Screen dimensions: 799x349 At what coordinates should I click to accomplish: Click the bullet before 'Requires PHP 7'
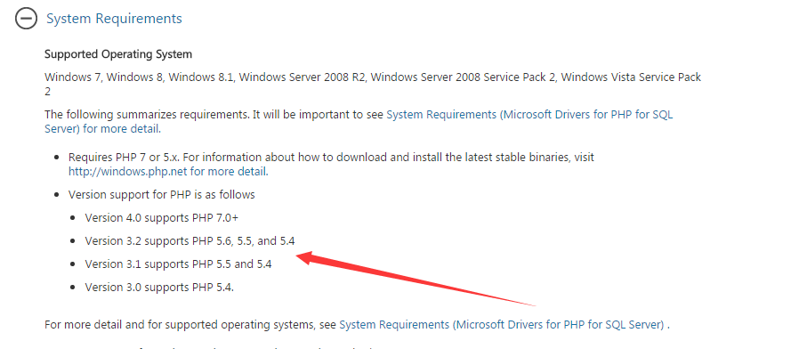[x=57, y=158]
